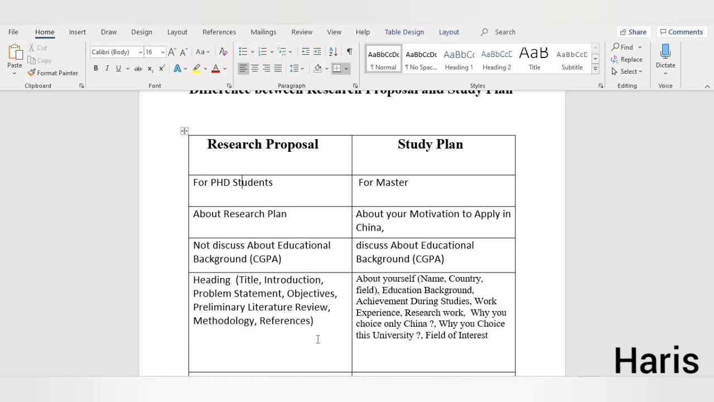Open the Mailings tab

(x=263, y=32)
